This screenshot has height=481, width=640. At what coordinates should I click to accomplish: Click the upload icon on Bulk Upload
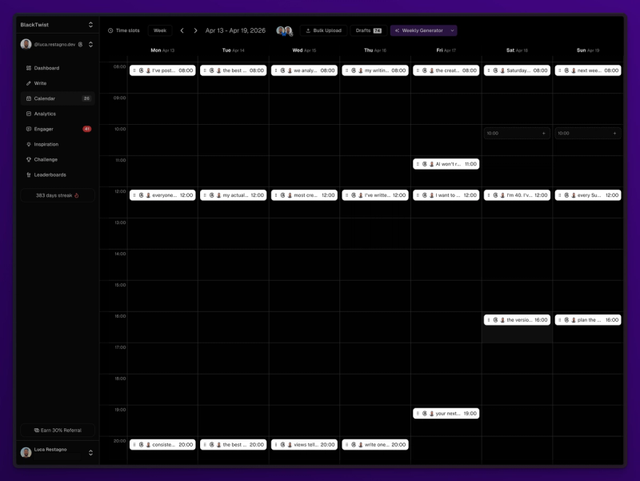pos(307,30)
